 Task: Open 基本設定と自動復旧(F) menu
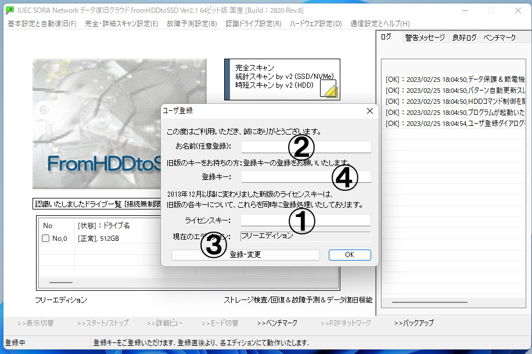coord(42,24)
